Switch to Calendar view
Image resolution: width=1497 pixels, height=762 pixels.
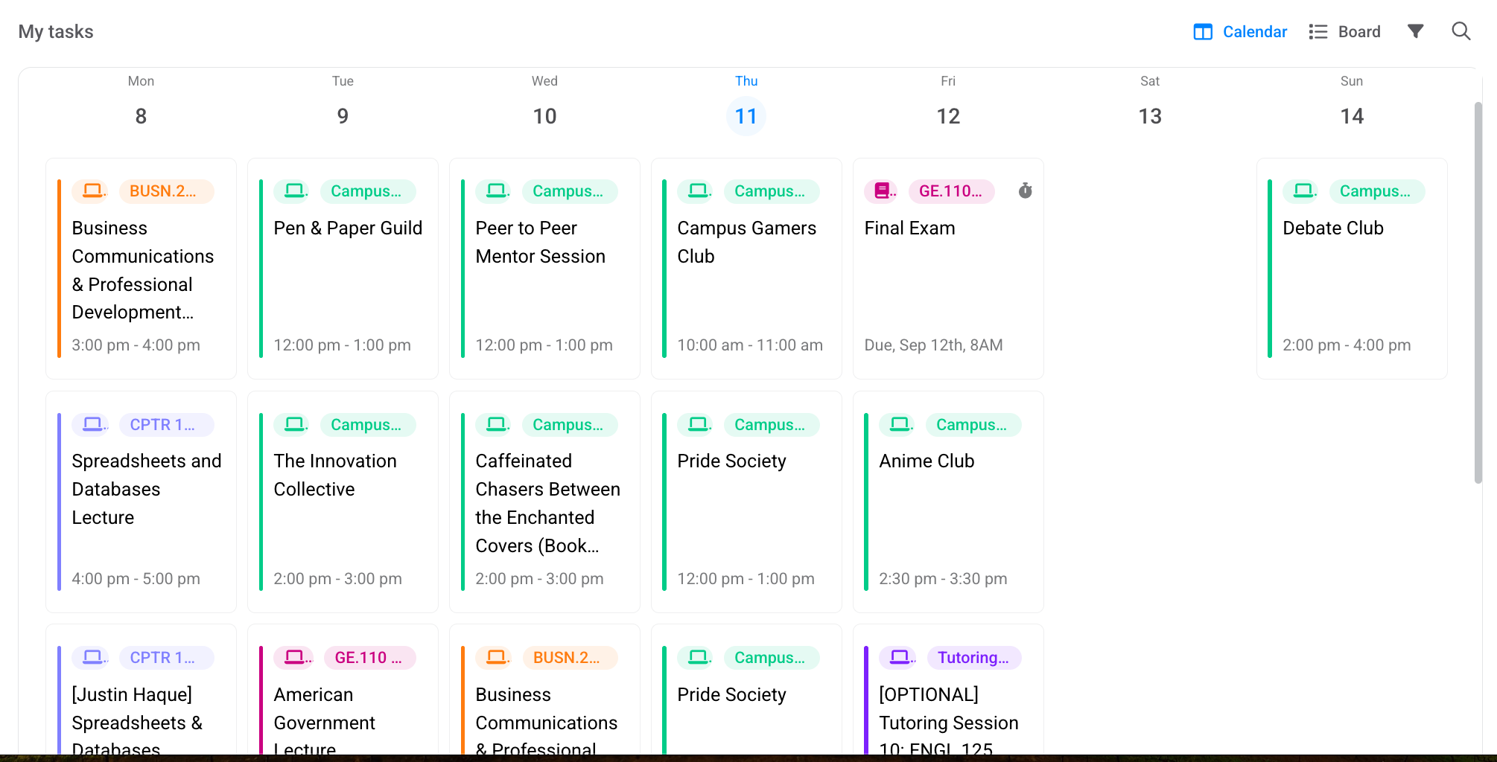1240,31
